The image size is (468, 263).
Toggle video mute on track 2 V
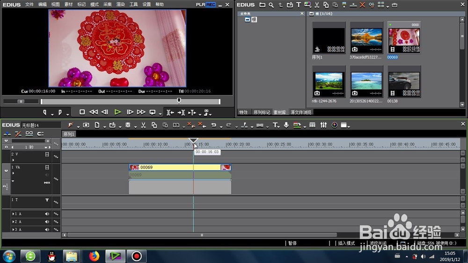(47, 154)
